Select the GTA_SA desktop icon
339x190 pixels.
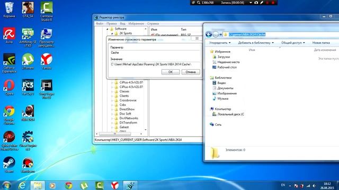(x=28, y=10)
